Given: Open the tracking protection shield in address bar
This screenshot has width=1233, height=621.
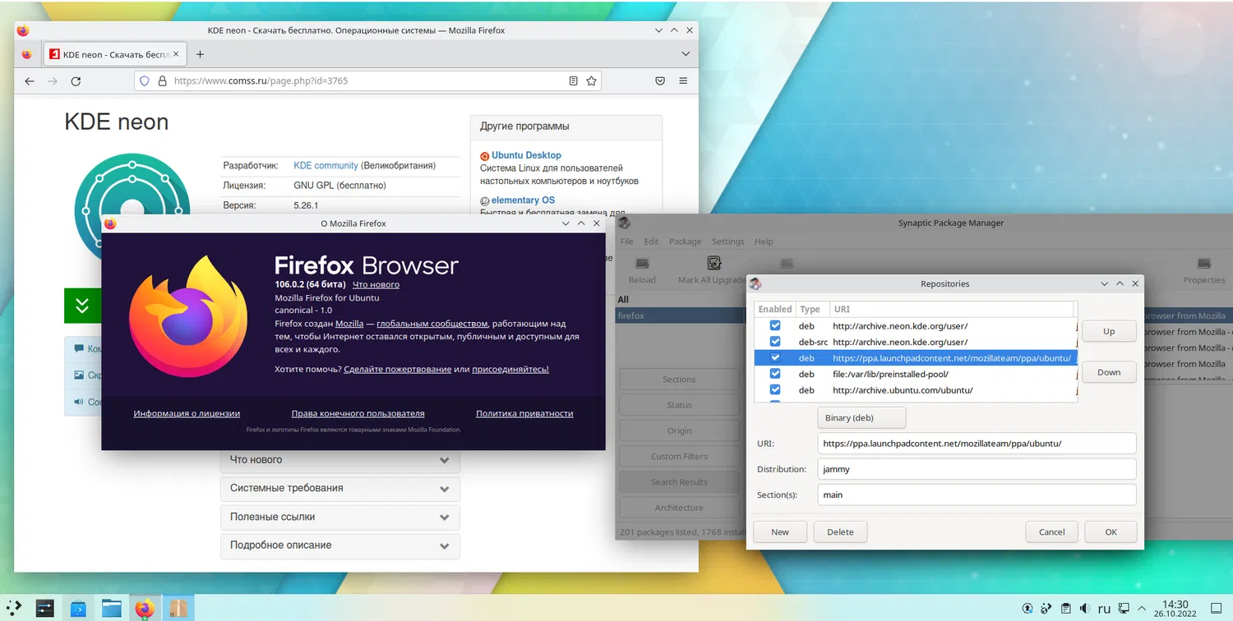Looking at the screenshot, I should click(x=145, y=81).
